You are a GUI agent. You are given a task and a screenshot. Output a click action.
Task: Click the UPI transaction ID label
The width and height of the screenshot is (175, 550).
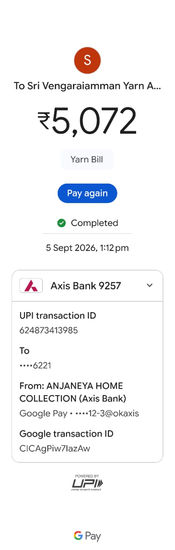(58, 316)
